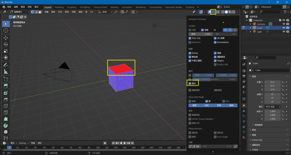
Task: Enable the Face Angle measurement checkbox
Action: [x=215, y=137]
